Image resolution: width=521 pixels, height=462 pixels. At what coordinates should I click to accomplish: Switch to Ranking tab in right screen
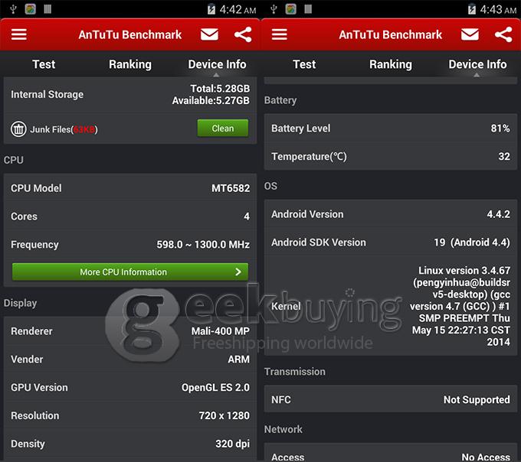[391, 64]
